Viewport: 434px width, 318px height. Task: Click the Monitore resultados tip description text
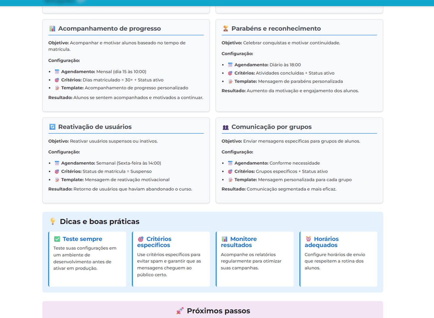click(251, 261)
